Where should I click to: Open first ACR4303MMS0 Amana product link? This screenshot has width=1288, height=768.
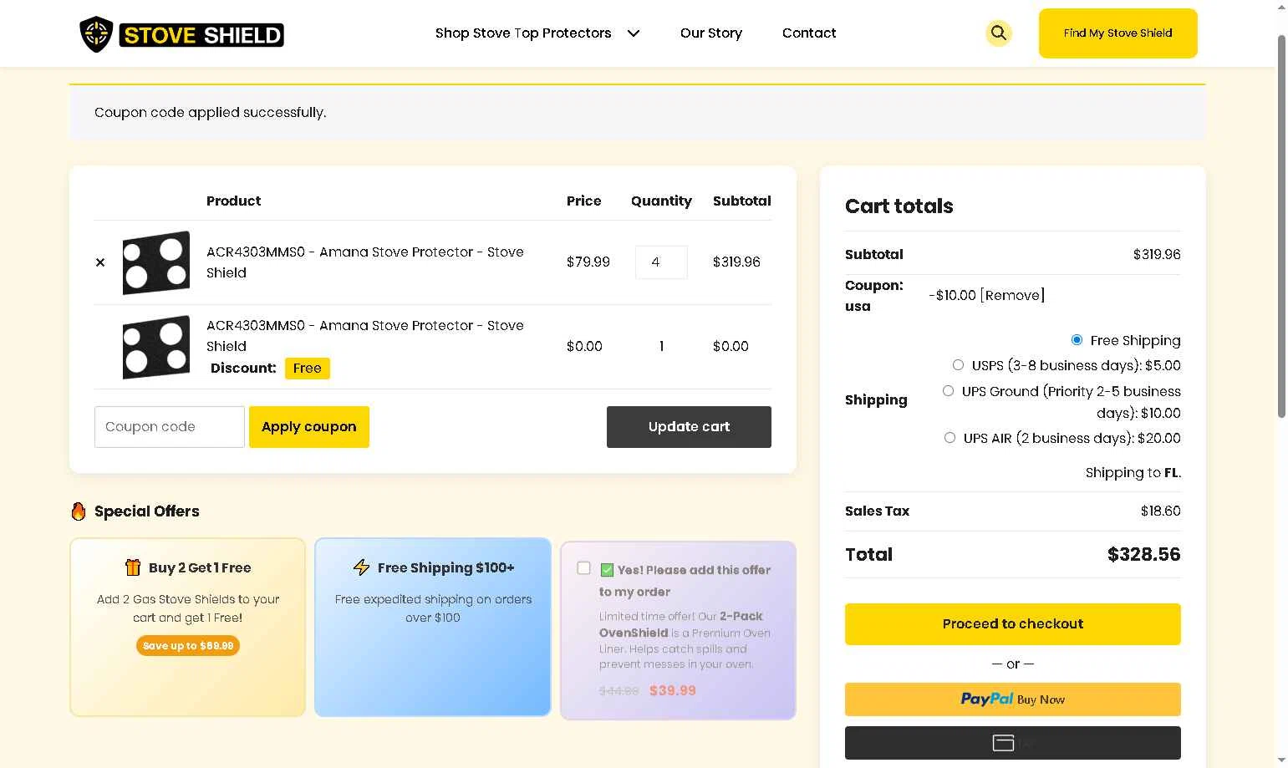click(x=365, y=262)
